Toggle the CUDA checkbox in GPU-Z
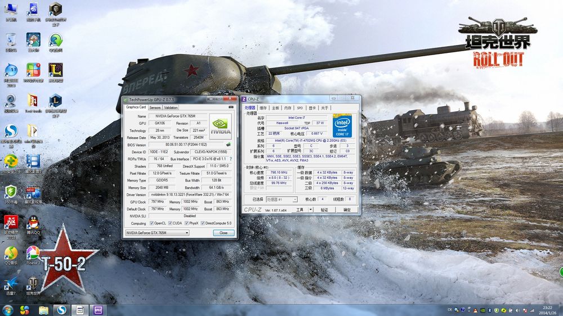This screenshot has width=563, height=316. (x=170, y=223)
